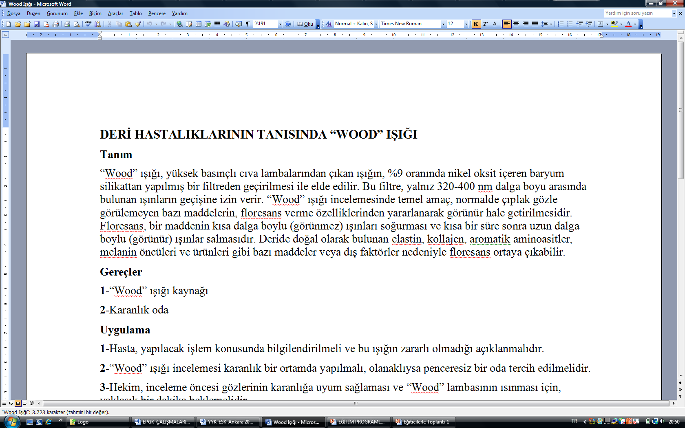
Task: Open Print Preview icon
Action: 77,24
